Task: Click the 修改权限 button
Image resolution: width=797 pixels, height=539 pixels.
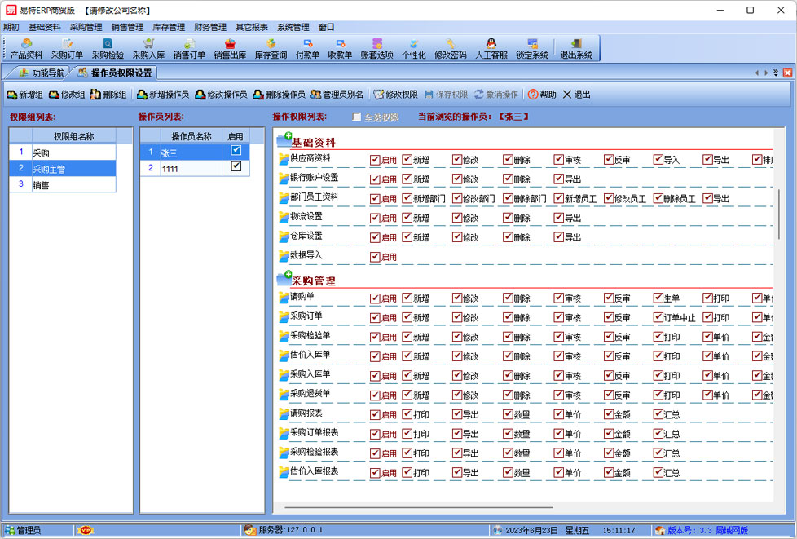Action: (395, 95)
